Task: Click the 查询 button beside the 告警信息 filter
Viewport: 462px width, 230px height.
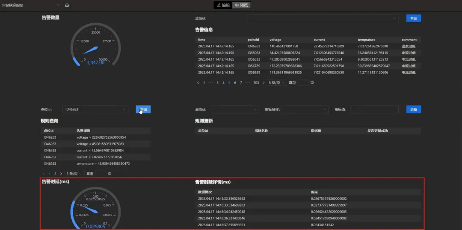Action: point(414,18)
